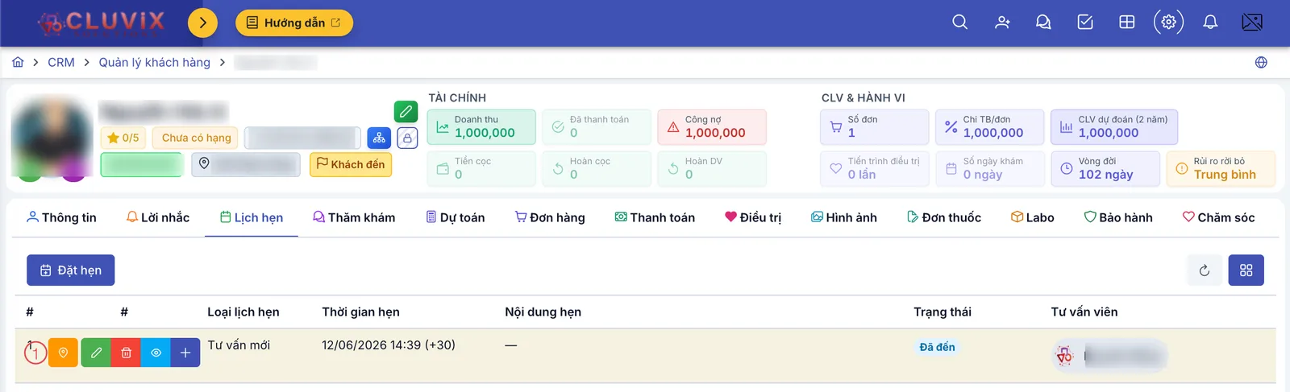Viewport: 1290px width, 392px height.
Task: Click the plus add action icon
Action: pyautogui.click(x=185, y=353)
